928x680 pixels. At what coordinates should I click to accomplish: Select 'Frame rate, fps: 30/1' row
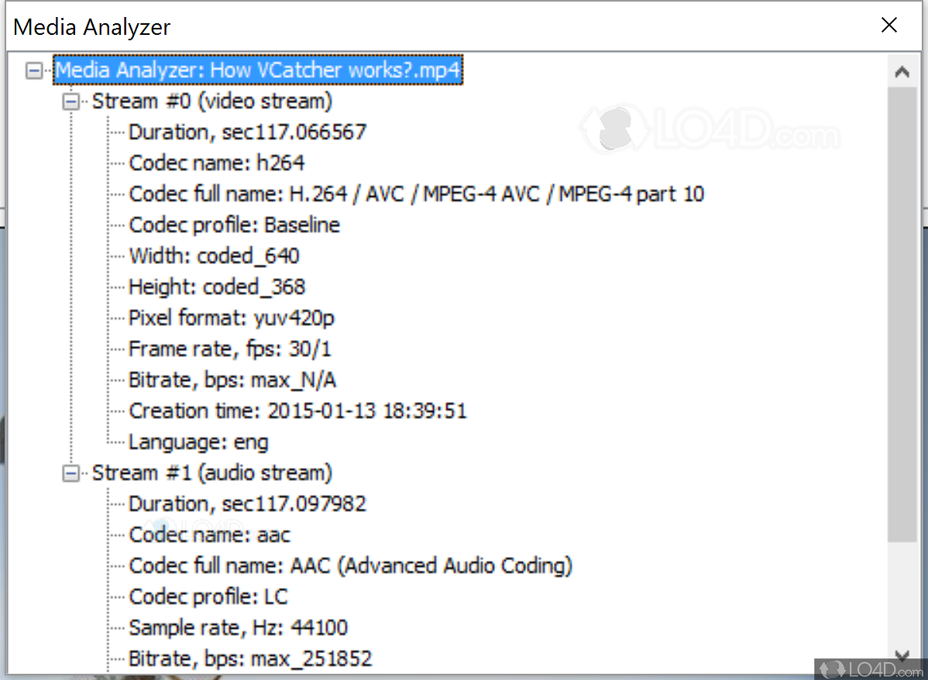pyautogui.click(x=229, y=349)
